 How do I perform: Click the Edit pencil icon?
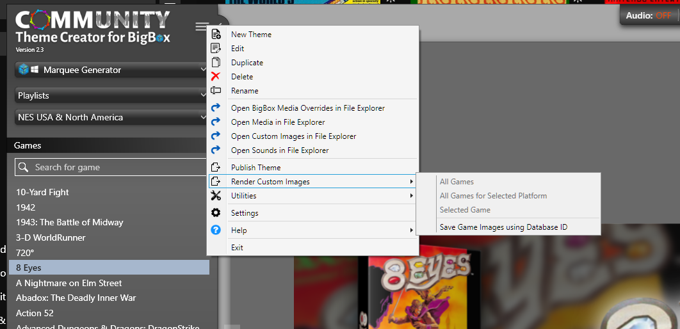(216, 49)
